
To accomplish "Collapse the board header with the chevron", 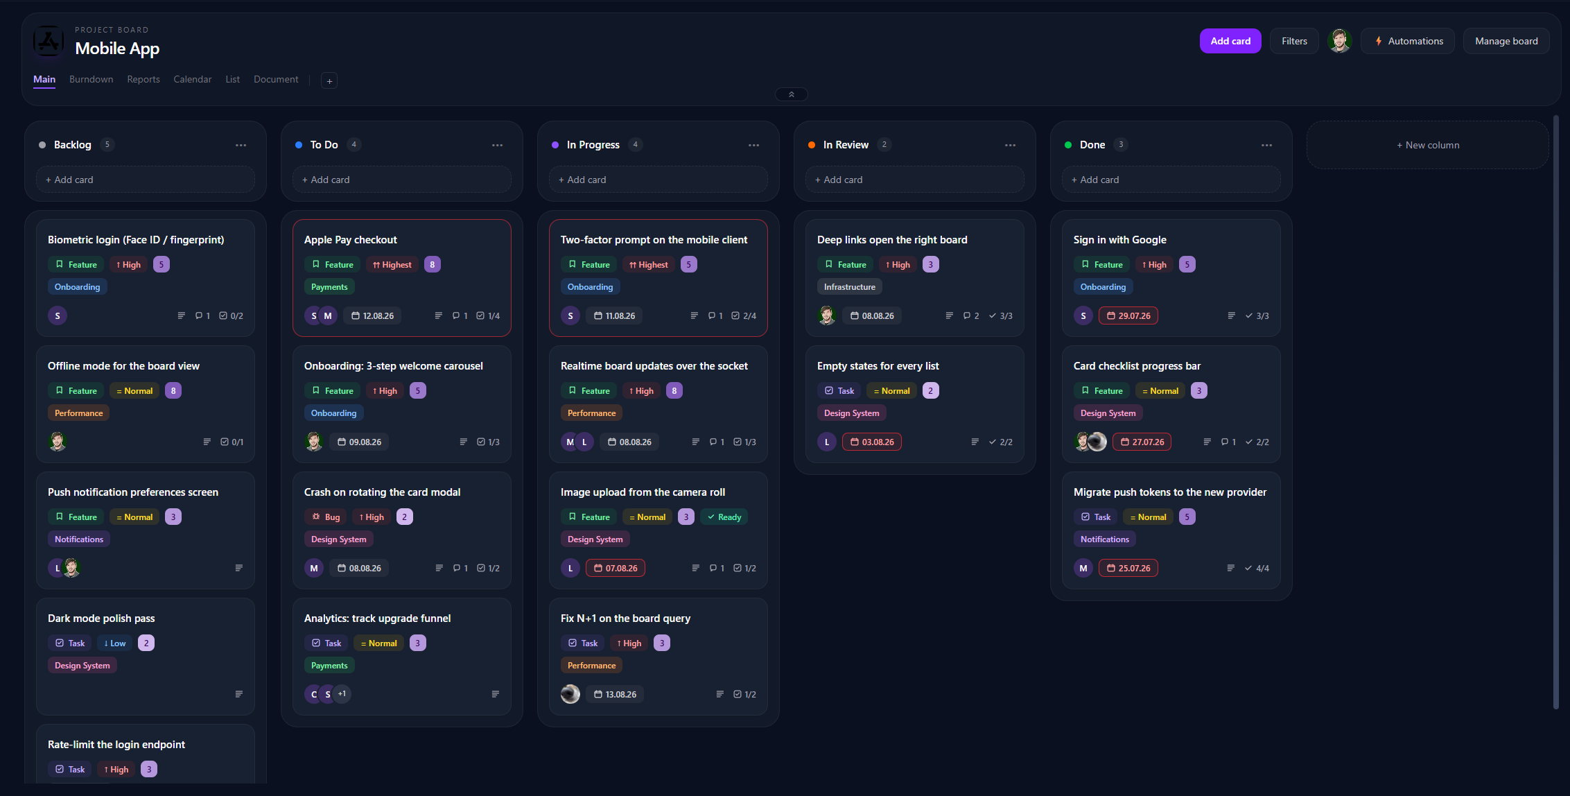I will [791, 94].
